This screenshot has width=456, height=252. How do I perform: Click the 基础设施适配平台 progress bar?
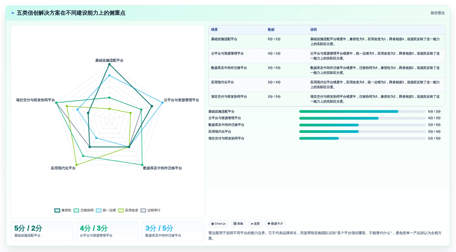pyautogui.click(x=362, y=111)
